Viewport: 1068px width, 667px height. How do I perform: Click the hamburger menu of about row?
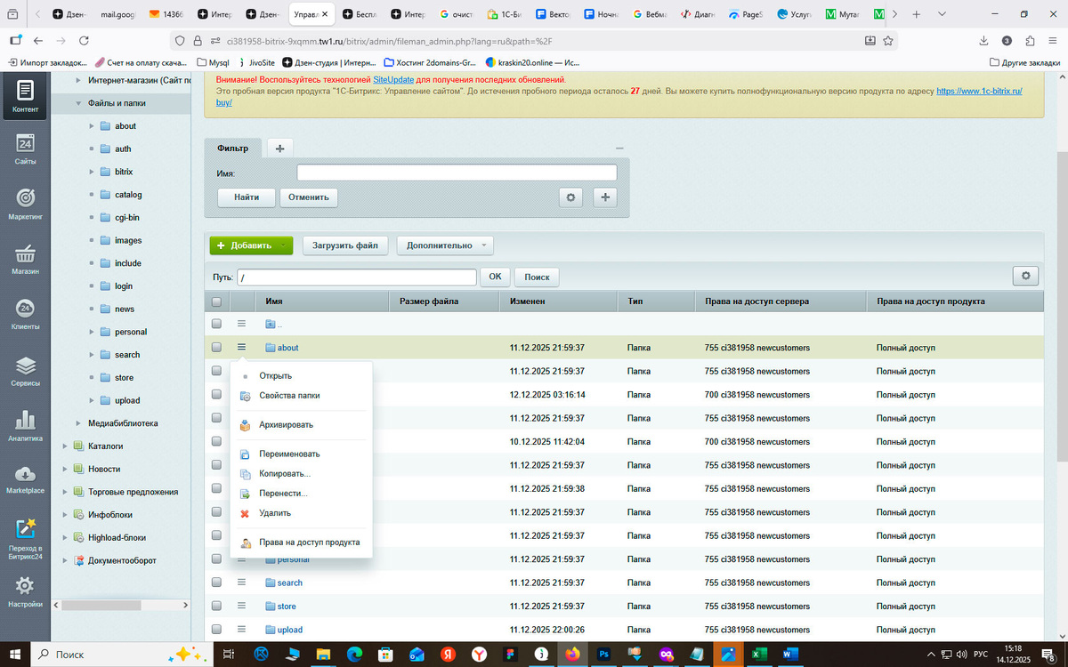click(241, 347)
